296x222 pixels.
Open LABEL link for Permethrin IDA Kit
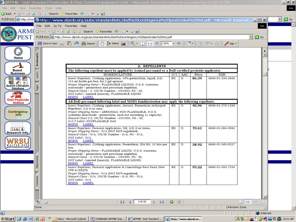[88, 163]
